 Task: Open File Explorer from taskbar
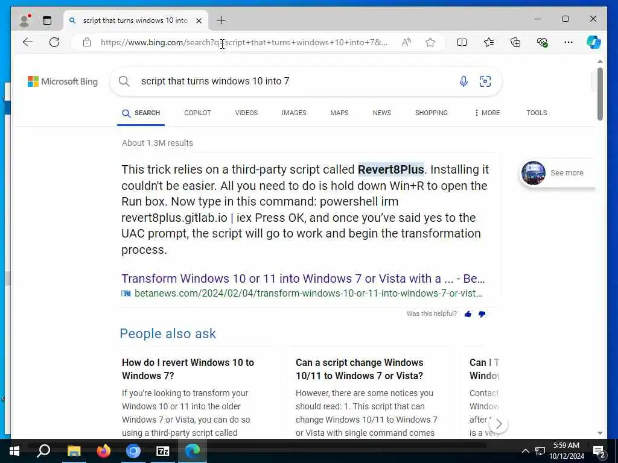[74, 451]
